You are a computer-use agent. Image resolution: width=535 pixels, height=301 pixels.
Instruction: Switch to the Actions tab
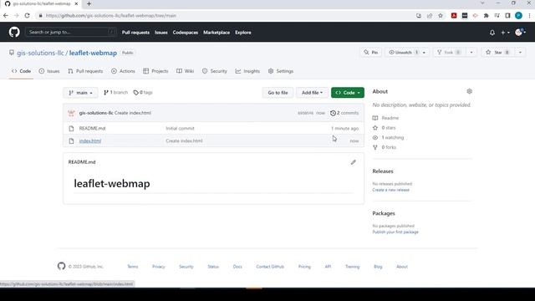(x=123, y=71)
